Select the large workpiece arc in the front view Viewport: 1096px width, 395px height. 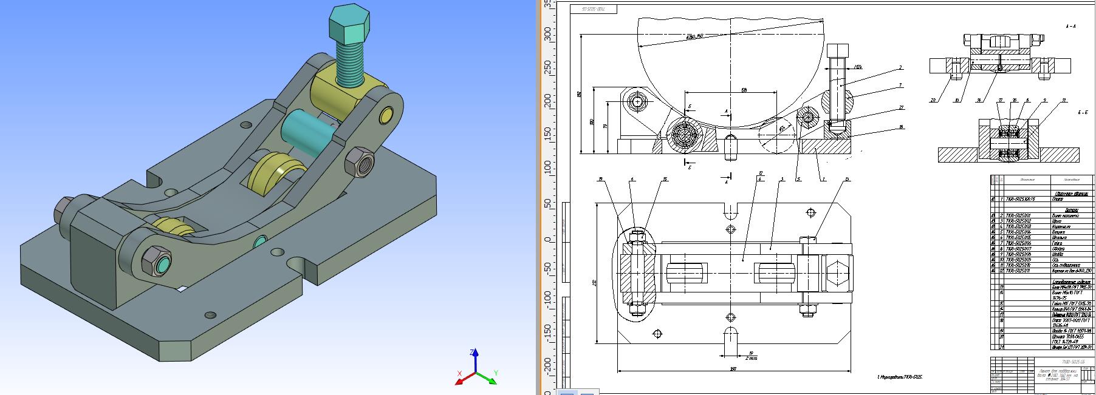tap(732, 73)
